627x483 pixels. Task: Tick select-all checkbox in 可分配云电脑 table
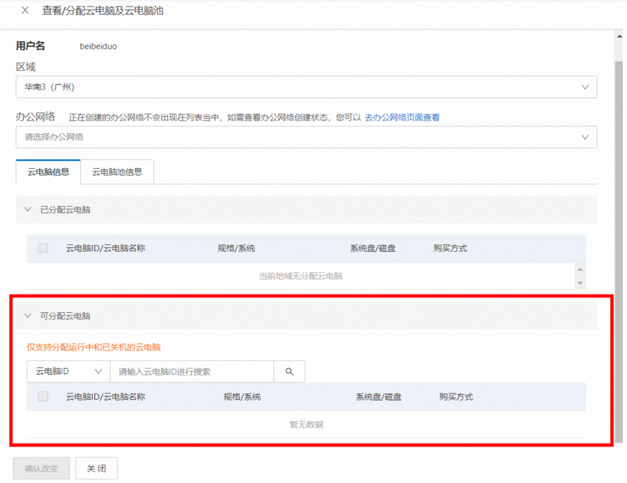43,397
